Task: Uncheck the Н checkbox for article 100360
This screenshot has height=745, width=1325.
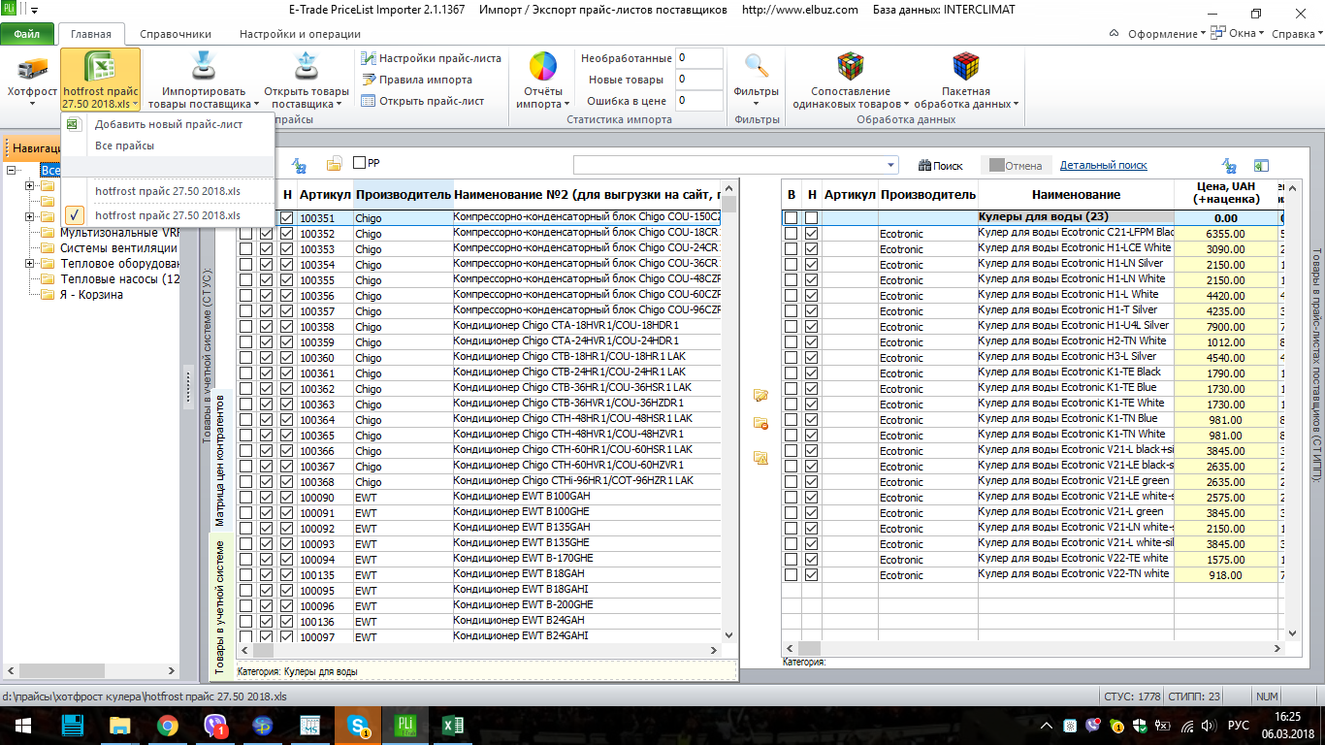Action: [286, 358]
